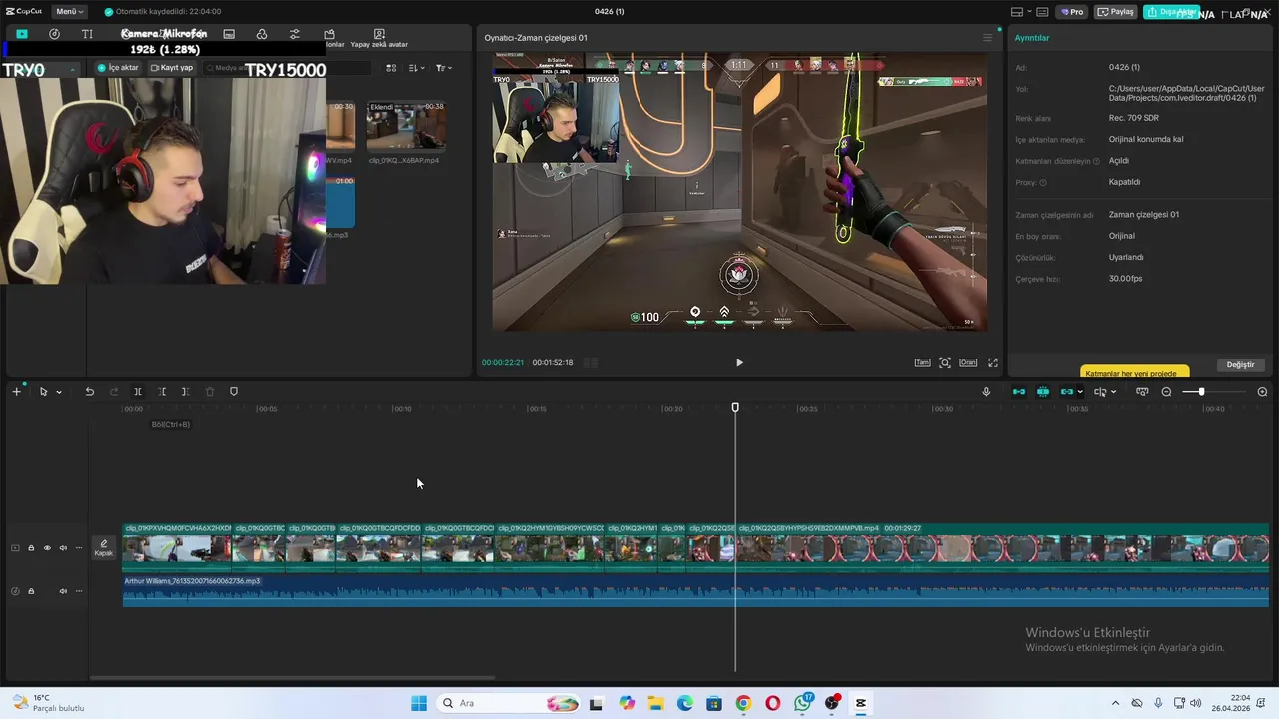Open the Audio tab icon
The width and height of the screenshot is (1279, 719).
click(54, 34)
